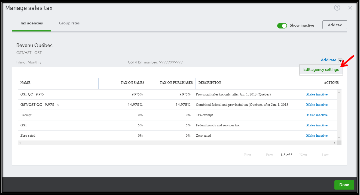
Task: Click the Add tax button
Action: tap(335, 25)
